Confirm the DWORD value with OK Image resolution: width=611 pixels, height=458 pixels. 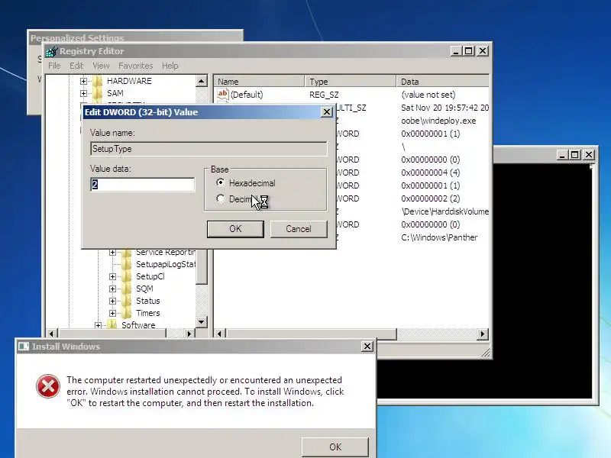235,228
